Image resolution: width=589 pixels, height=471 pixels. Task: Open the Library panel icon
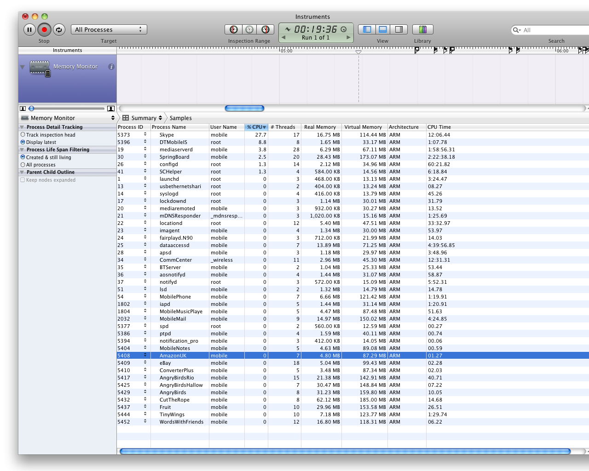click(422, 30)
